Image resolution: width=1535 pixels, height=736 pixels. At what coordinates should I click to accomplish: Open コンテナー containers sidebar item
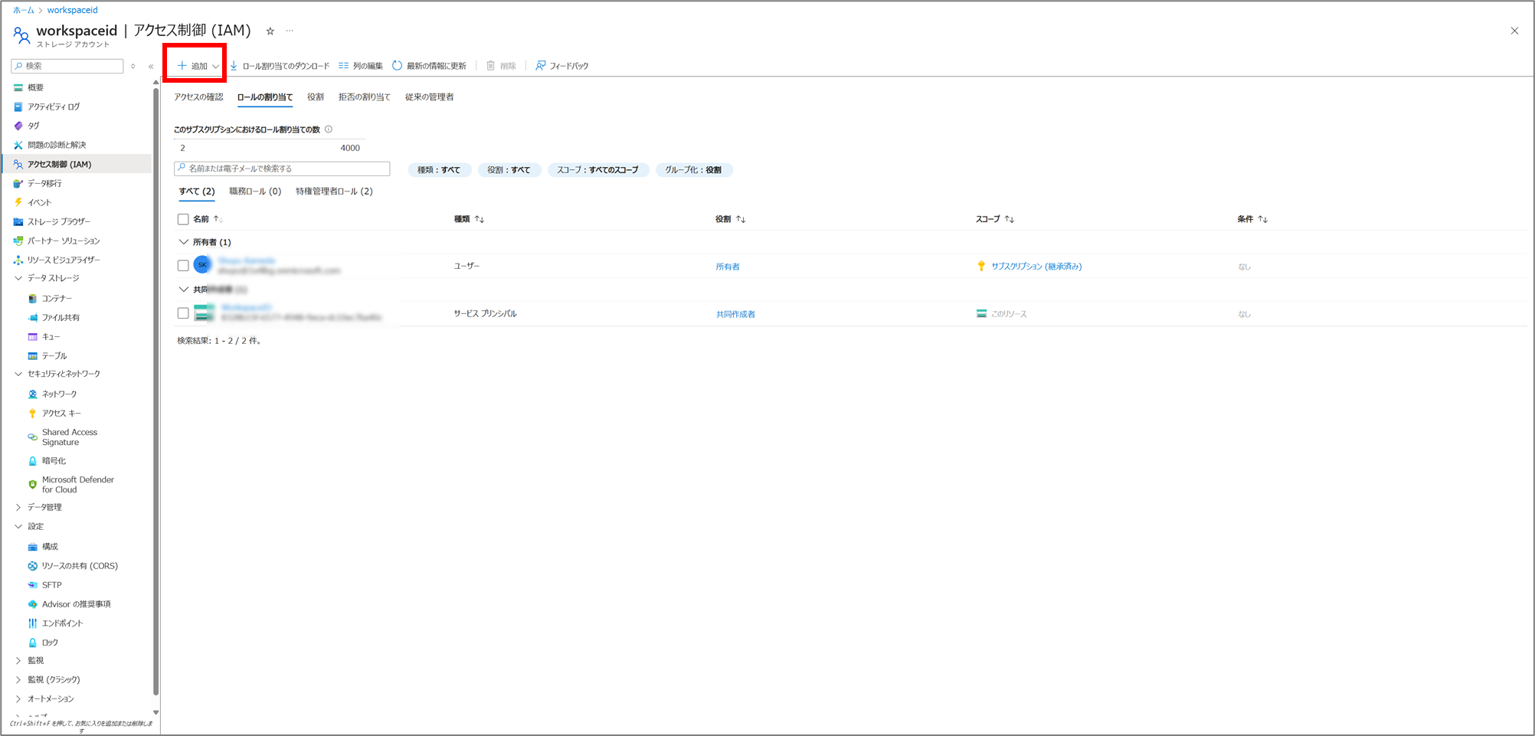point(57,298)
